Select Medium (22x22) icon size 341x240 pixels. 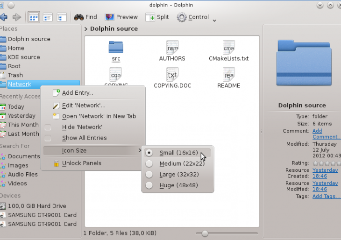pyautogui.click(x=178, y=163)
